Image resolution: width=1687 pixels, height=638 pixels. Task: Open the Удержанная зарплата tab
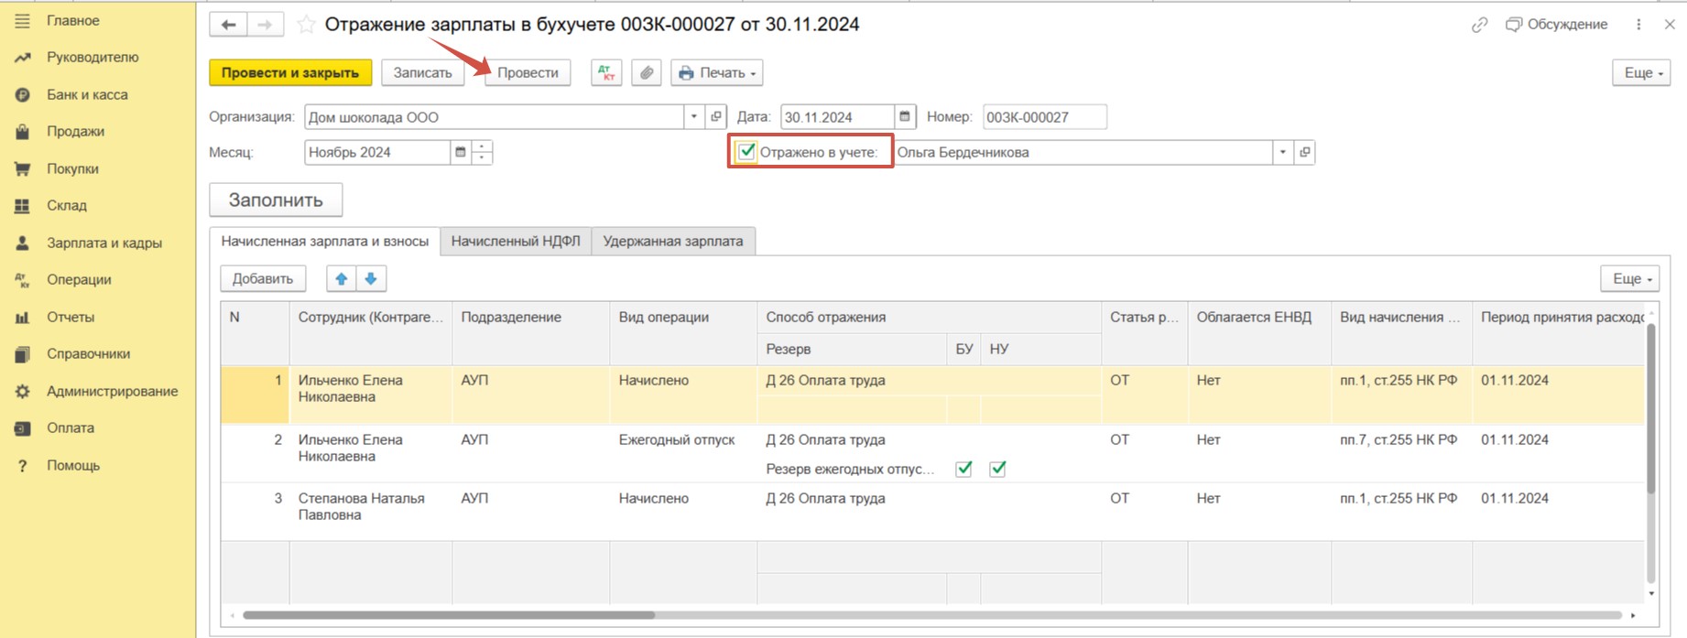click(673, 242)
